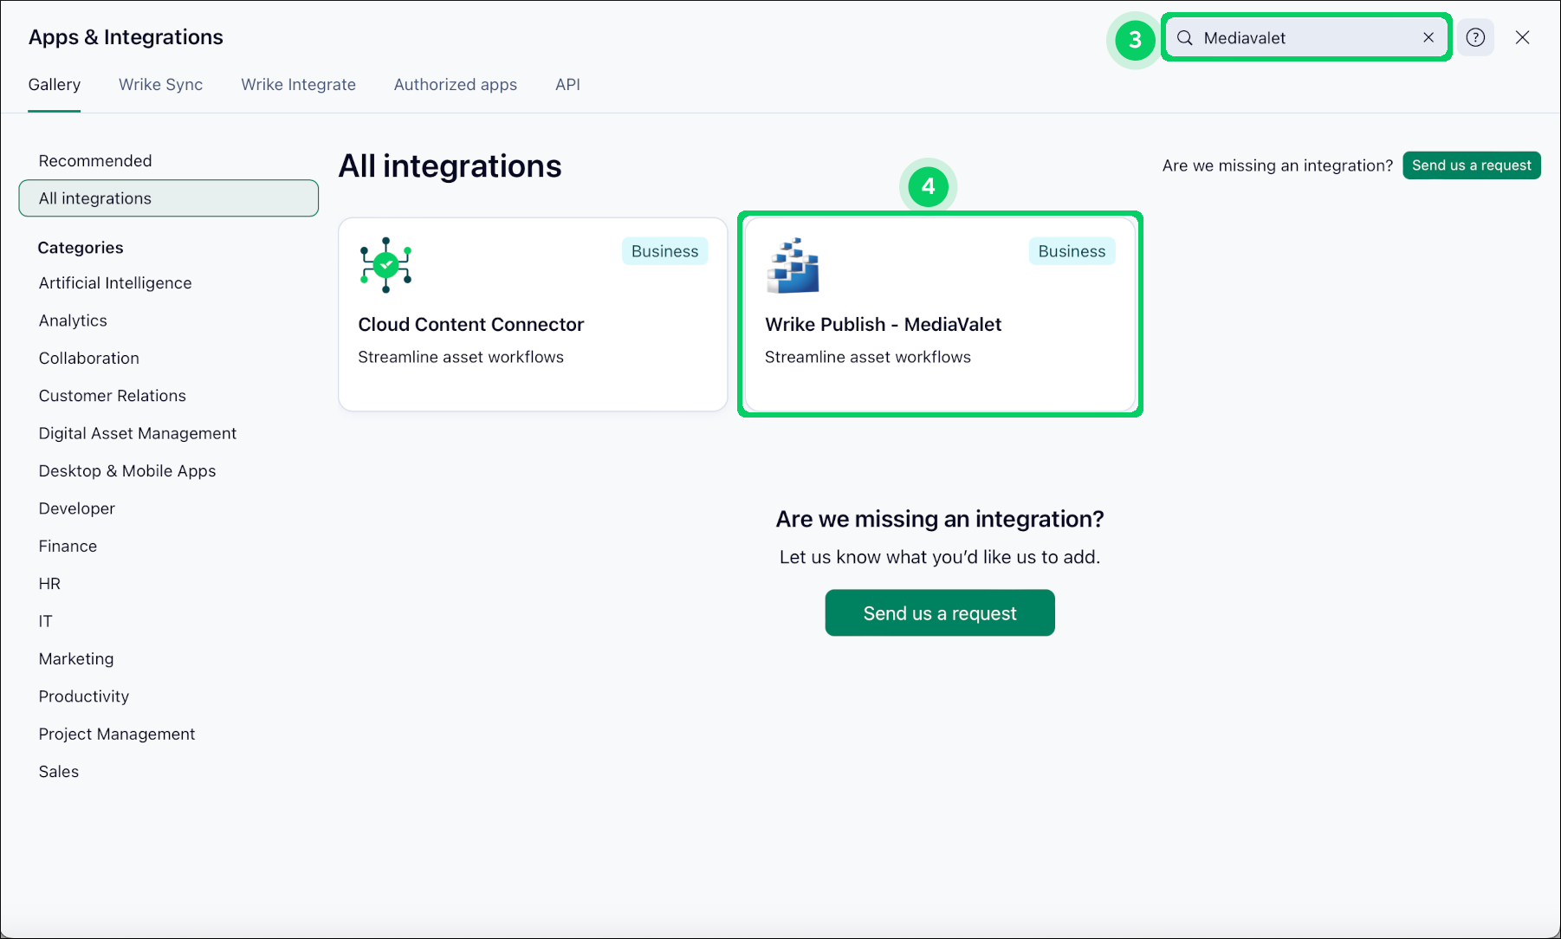The image size is (1561, 939).
Task: Switch to the Wrike Integrate tab
Action: point(298,85)
